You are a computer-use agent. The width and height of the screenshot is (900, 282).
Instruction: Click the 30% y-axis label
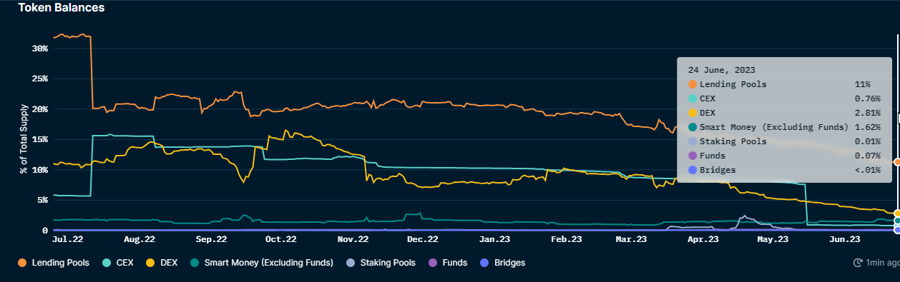tap(39, 49)
